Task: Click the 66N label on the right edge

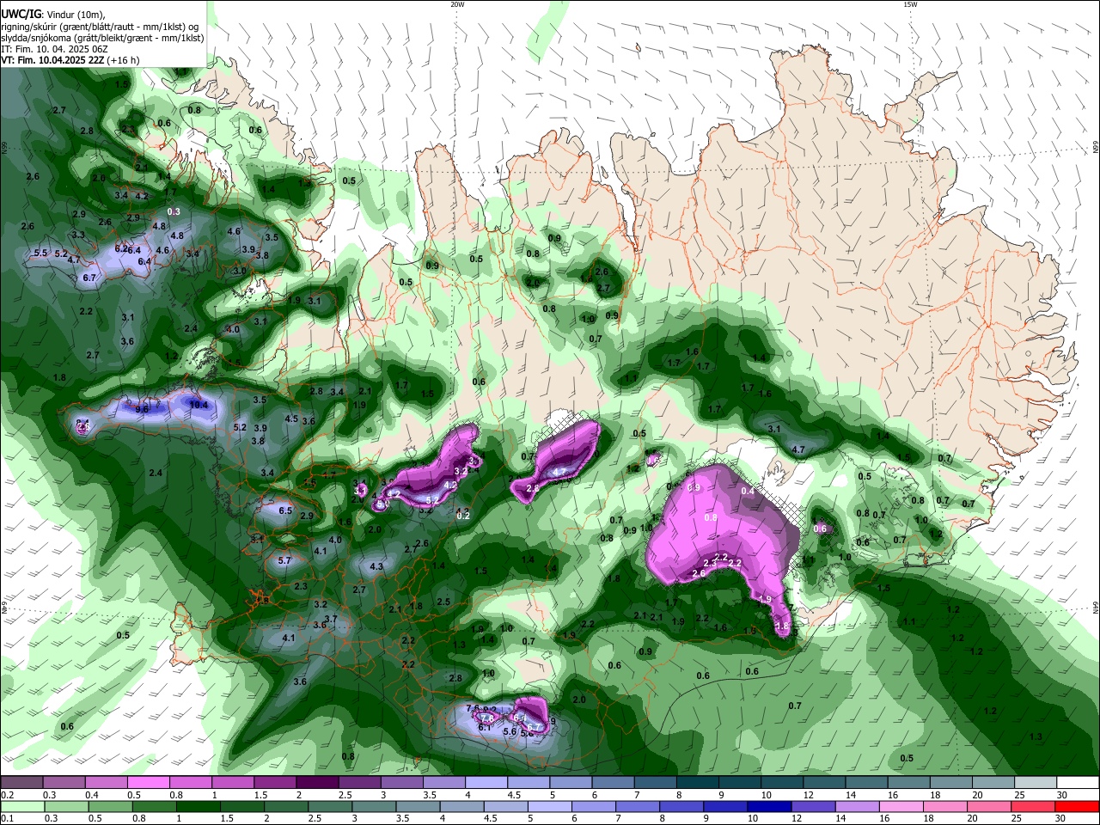Action: [1096, 149]
